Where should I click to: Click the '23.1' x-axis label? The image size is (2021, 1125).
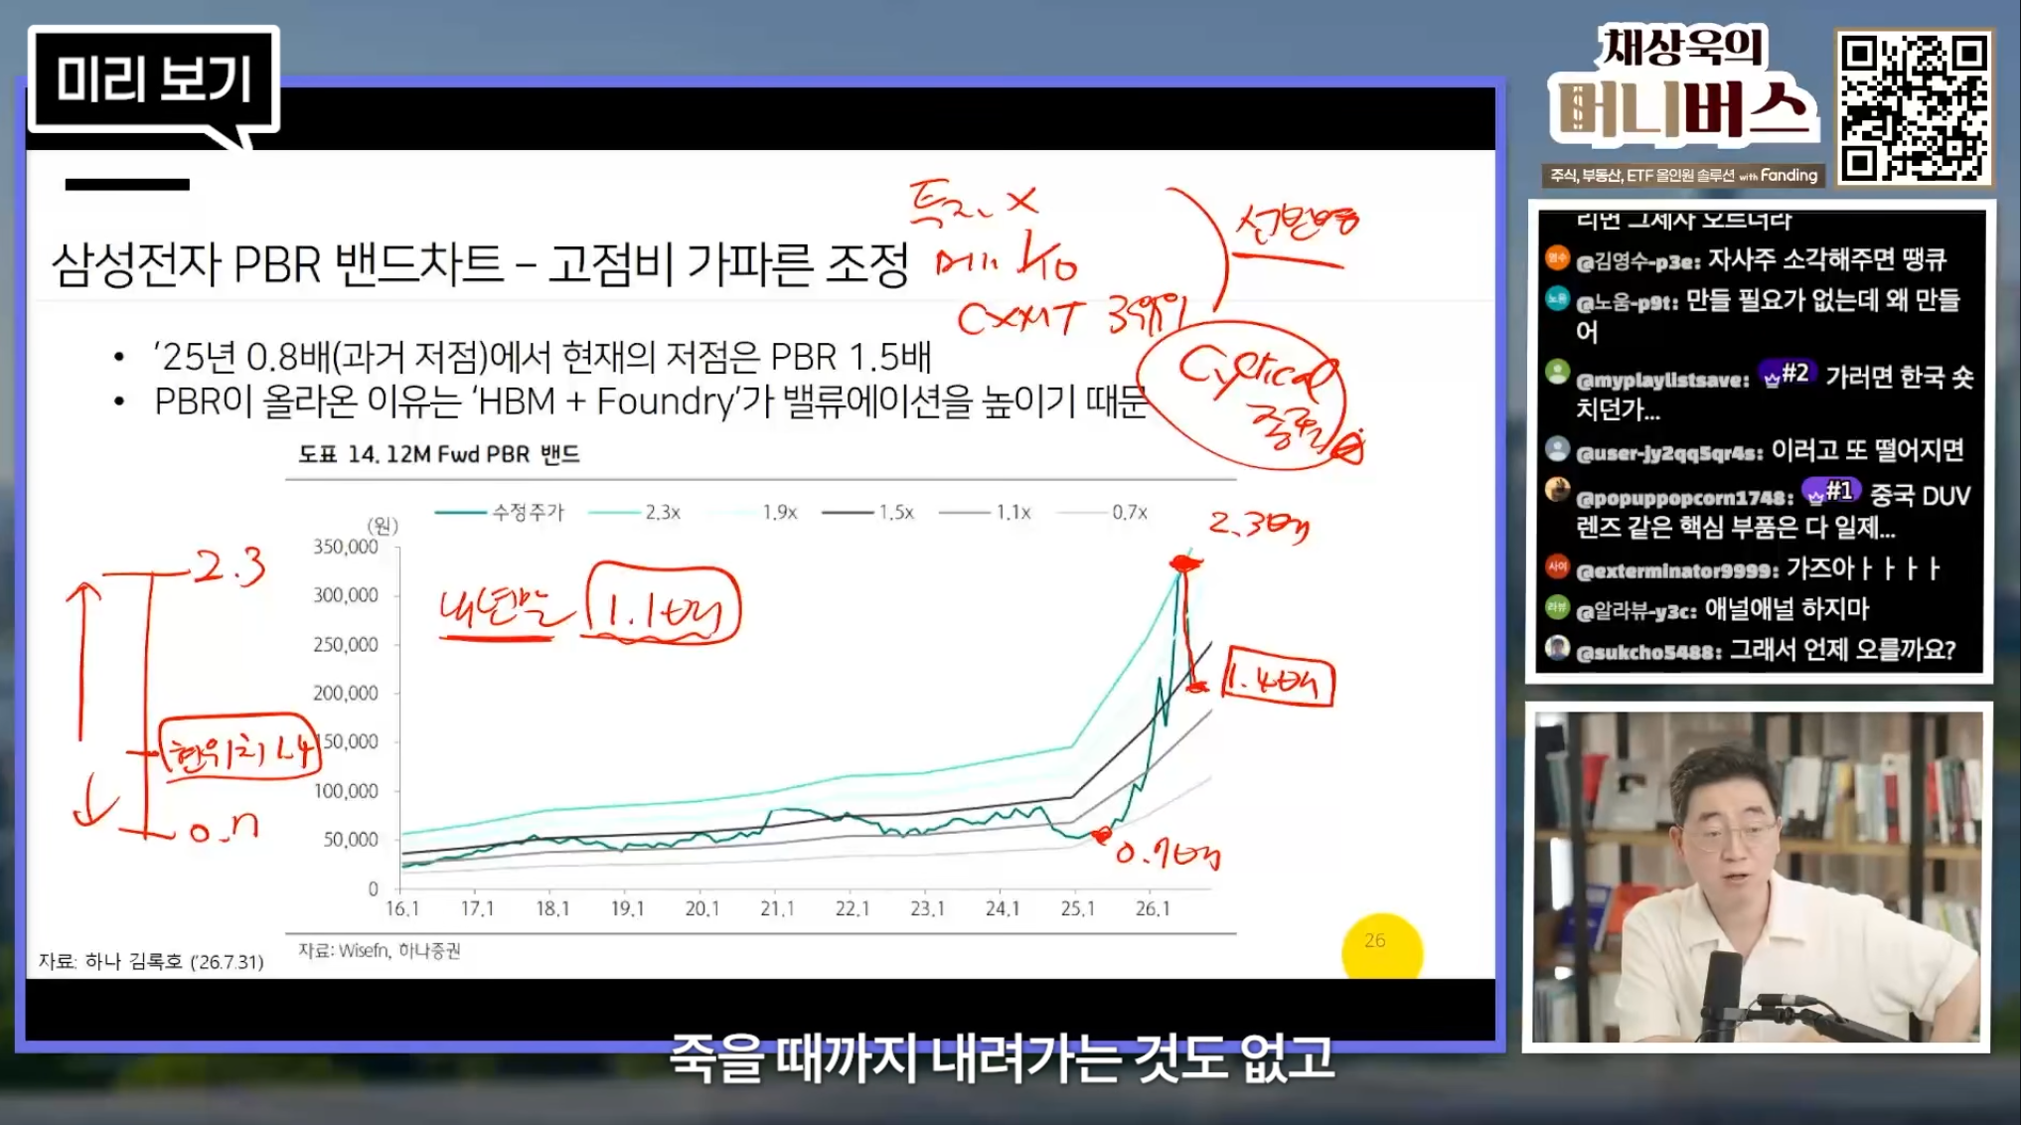click(928, 908)
